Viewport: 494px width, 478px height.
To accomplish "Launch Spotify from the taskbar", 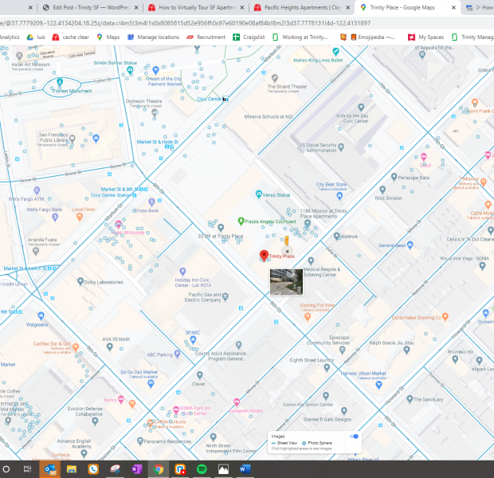I will click(x=202, y=469).
